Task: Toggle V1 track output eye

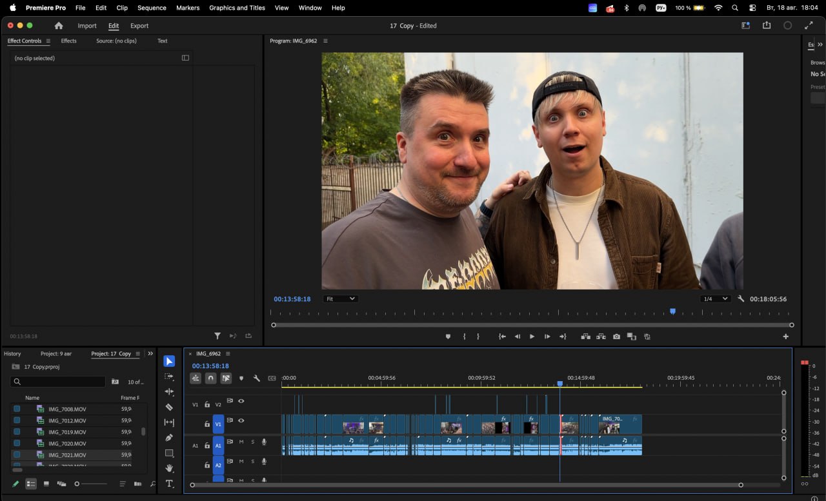Action: pyautogui.click(x=241, y=420)
